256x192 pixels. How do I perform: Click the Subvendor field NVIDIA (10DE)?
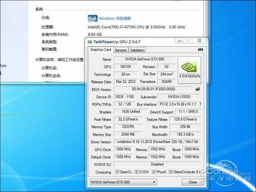tap(179, 97)
